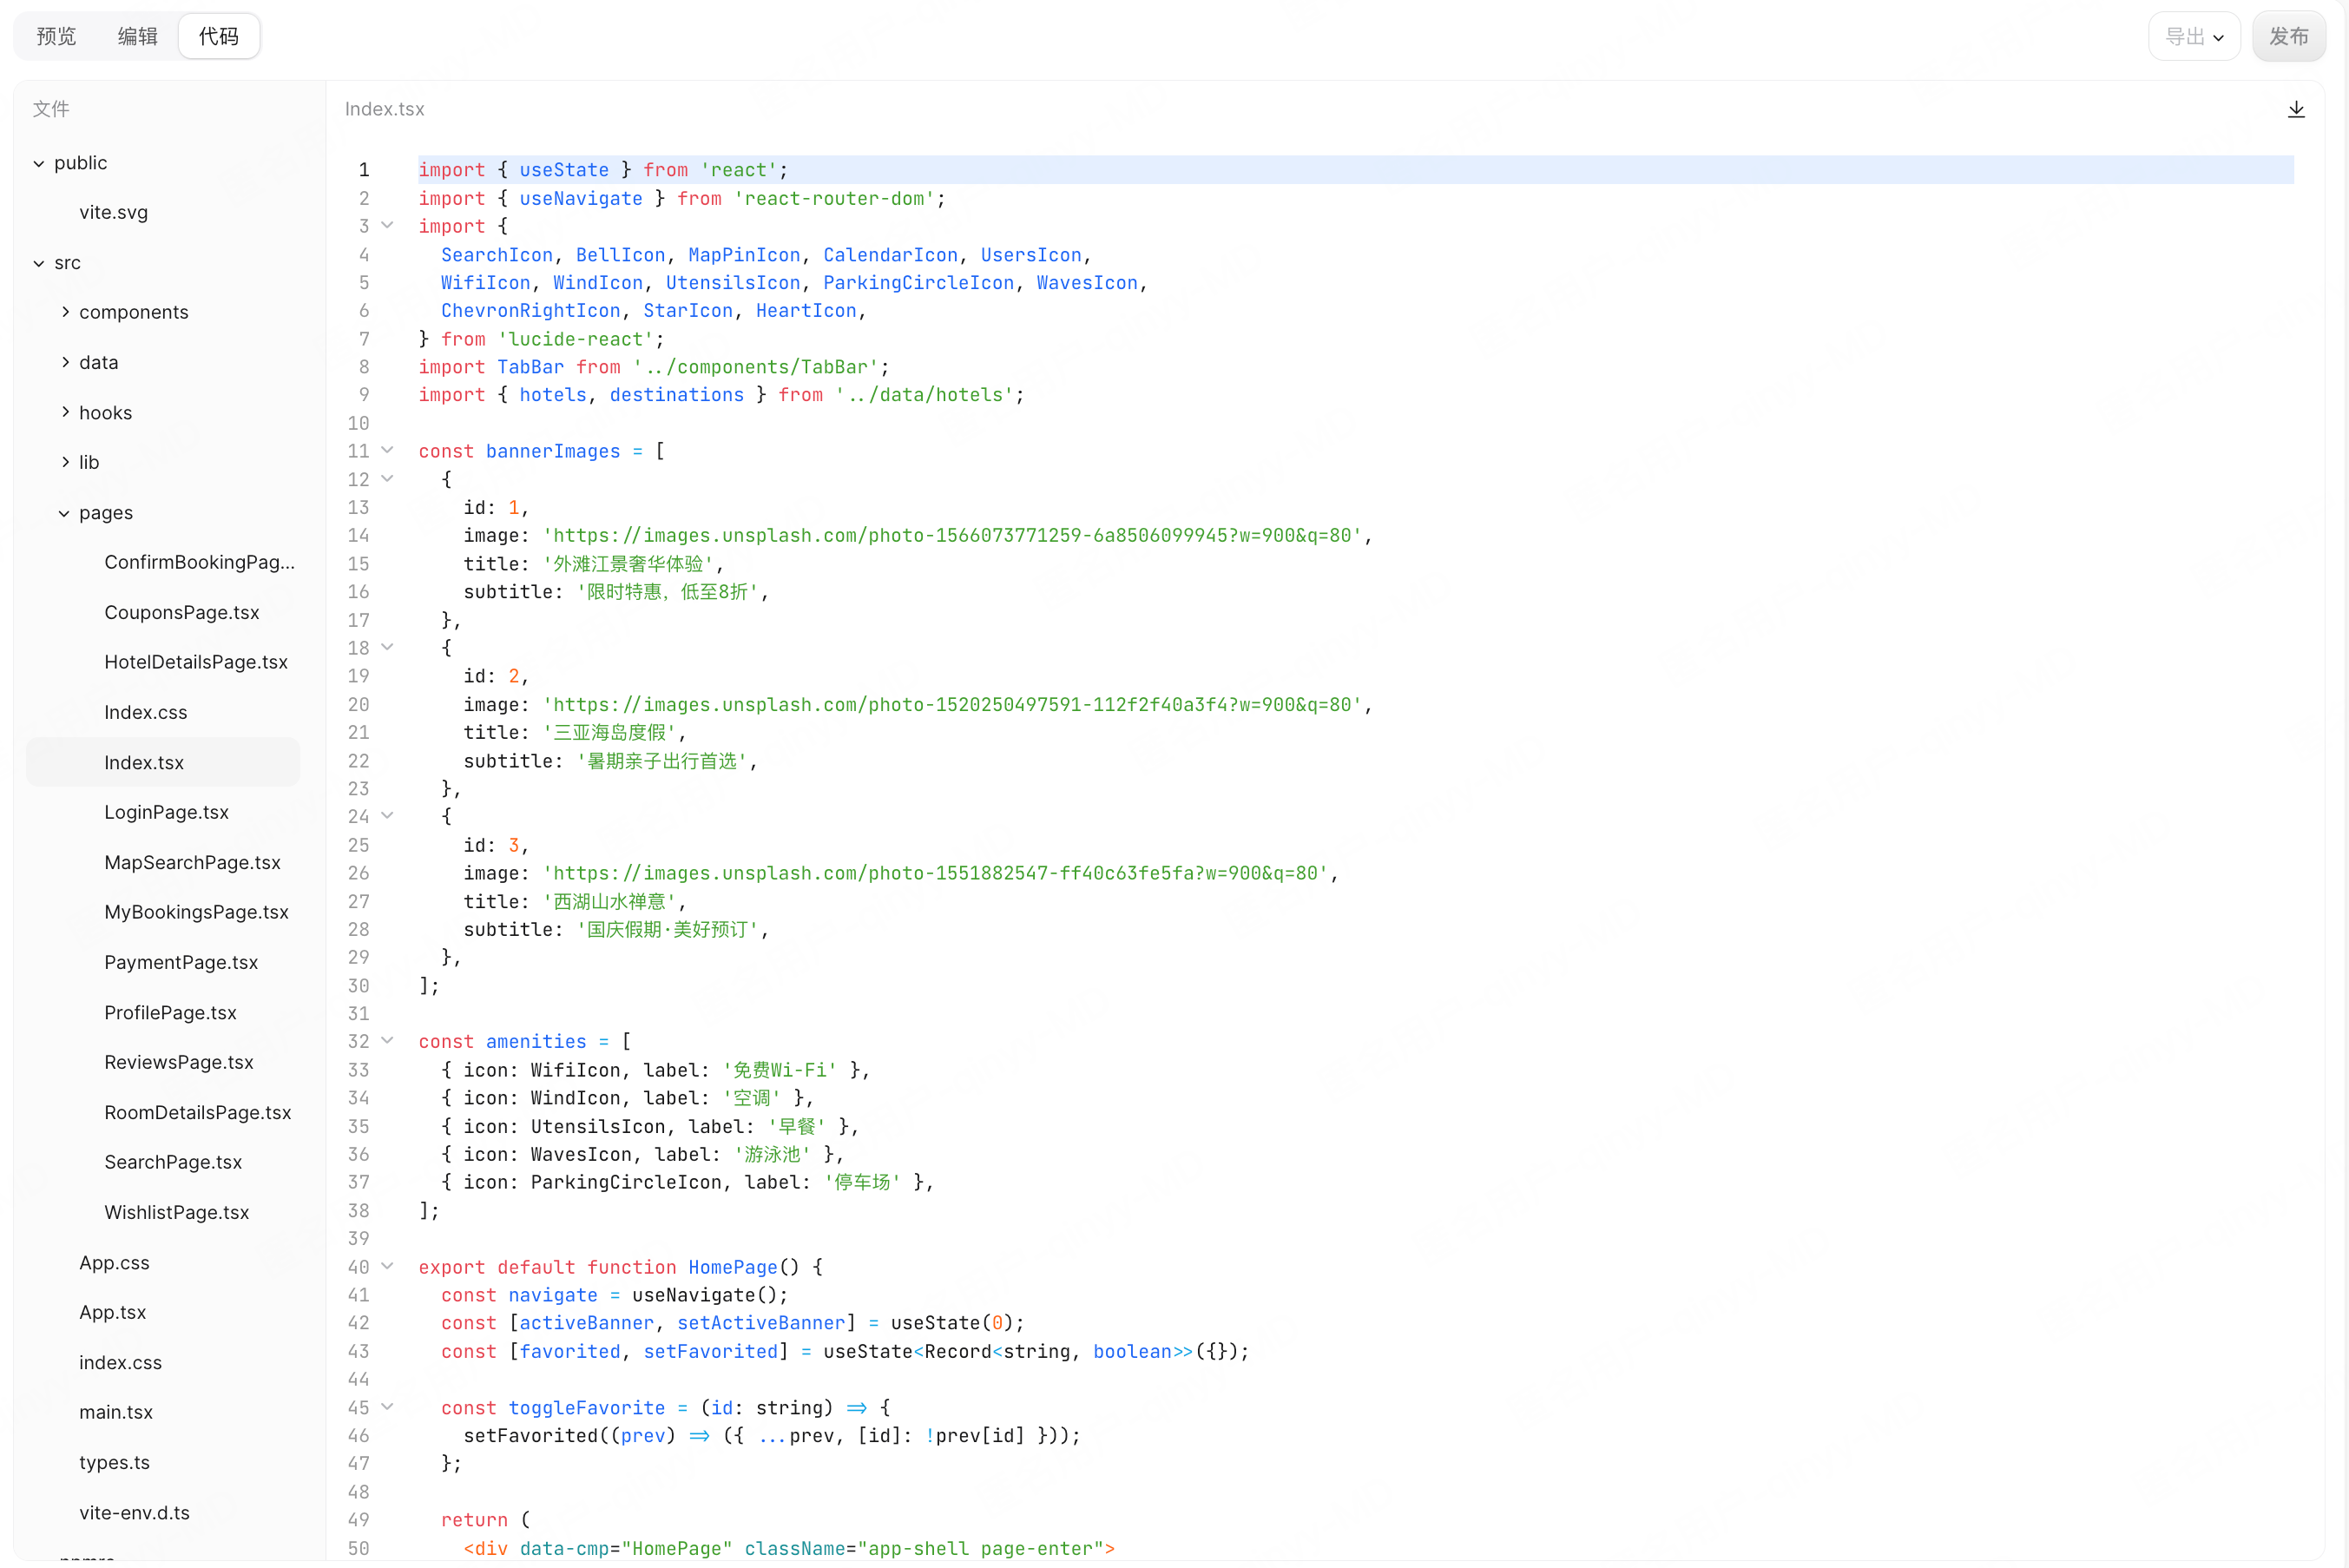Fold the object at line 18

click(388, 647)
